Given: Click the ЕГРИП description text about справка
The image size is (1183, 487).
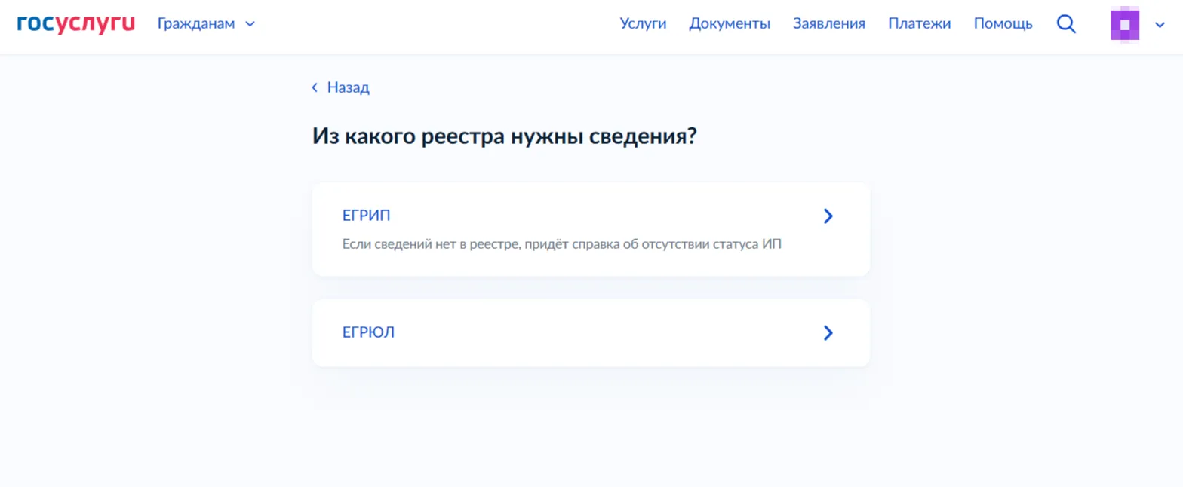Looking at the screenshot, I should click(561, 246).
